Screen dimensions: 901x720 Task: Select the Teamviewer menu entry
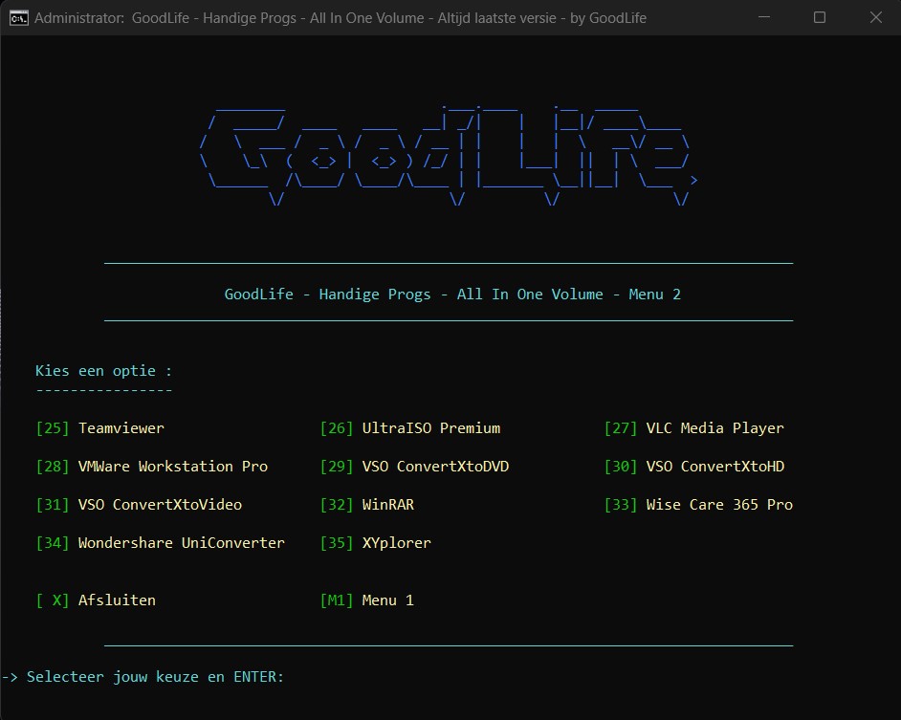point(121,428)
